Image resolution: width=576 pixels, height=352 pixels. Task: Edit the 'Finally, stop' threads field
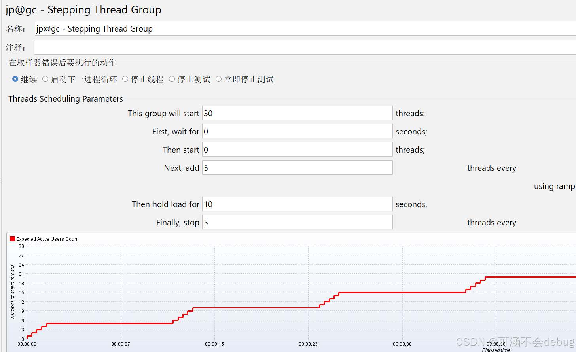click(x=297, y=222)
